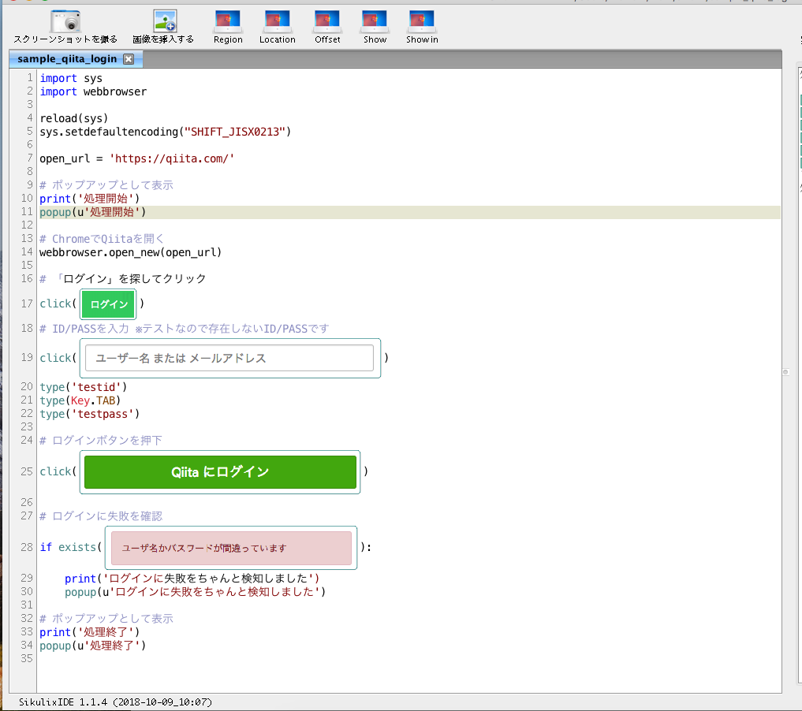Click the Show in toolbar icon

click(421, 21)
